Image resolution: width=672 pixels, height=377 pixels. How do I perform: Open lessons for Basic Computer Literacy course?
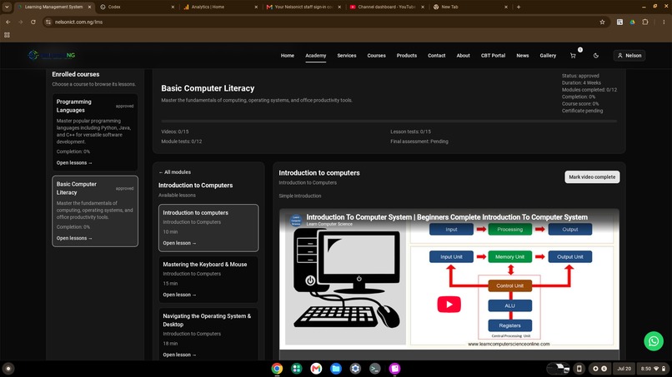point(74,238)
